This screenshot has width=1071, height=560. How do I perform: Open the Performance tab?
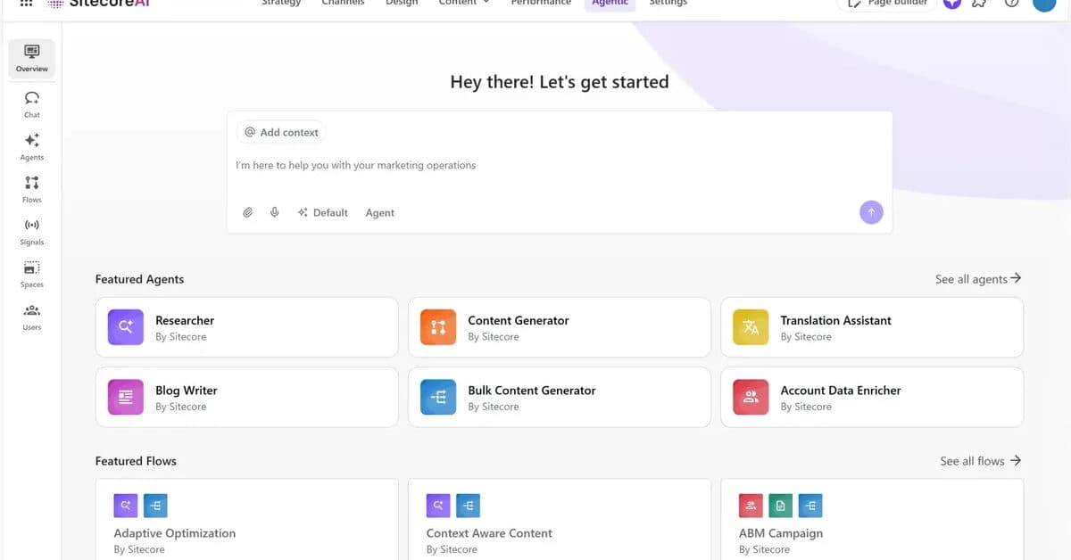click(x=541, y=4)
